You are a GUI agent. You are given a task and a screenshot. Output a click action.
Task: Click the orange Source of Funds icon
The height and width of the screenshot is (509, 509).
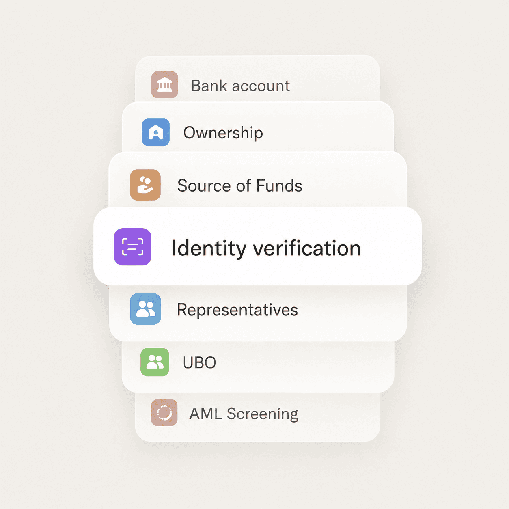145,185
